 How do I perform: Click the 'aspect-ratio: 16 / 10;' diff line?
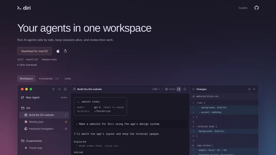(224, 150)
